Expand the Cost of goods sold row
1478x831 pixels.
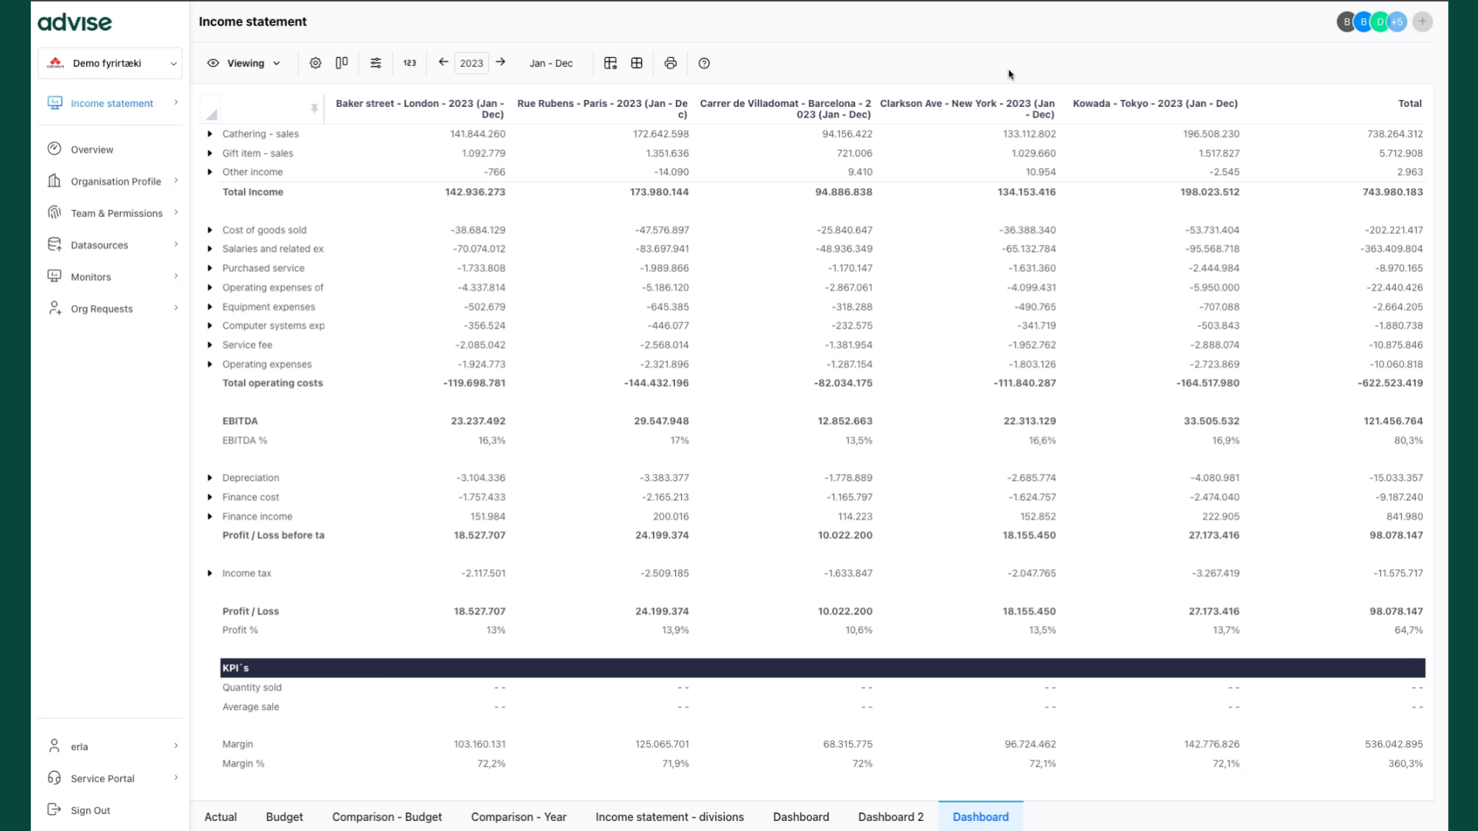click(209, 229)
